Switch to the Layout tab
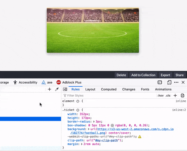 pos(90,89)
